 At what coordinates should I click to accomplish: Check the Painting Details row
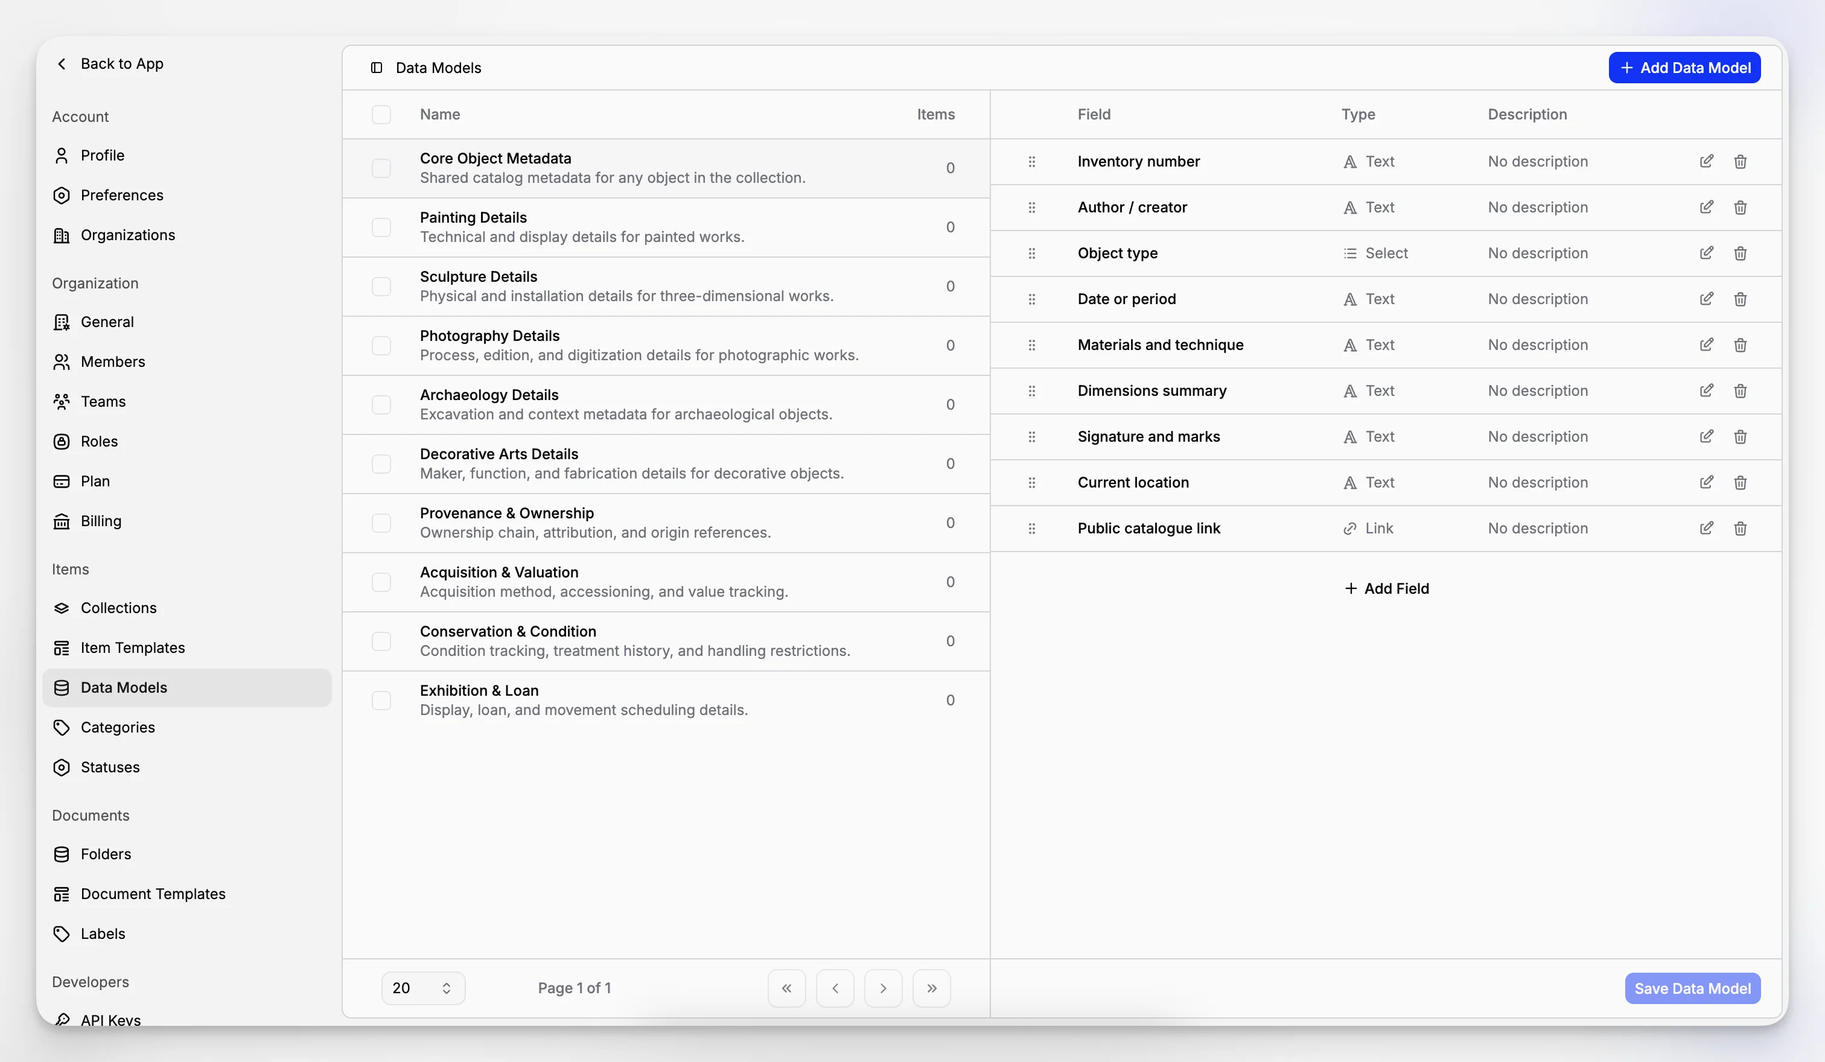tap(381, 227)
